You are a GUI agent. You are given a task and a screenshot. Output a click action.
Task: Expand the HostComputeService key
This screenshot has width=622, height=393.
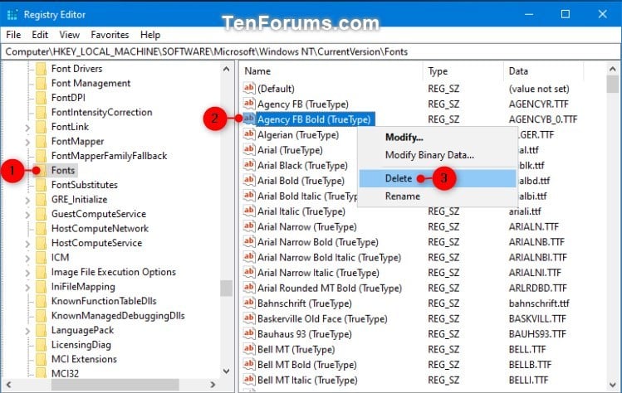pos(27,244)
